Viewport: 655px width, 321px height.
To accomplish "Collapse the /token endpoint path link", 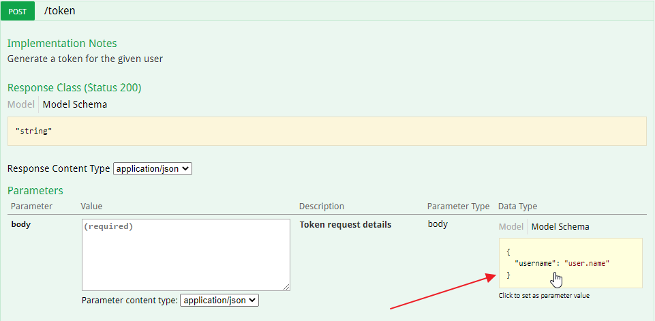I will [x=60, y=11].
